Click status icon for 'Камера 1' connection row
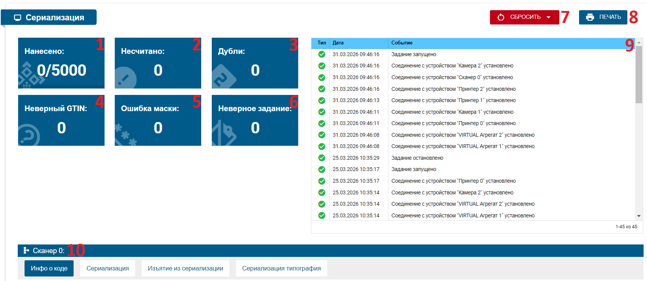This screenshot has width=647, height=281. 322,112
